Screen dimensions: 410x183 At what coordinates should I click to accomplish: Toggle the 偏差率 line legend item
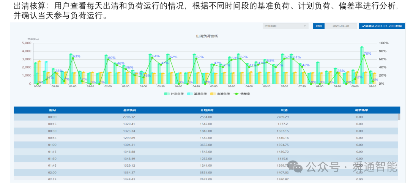pos(241,94)
